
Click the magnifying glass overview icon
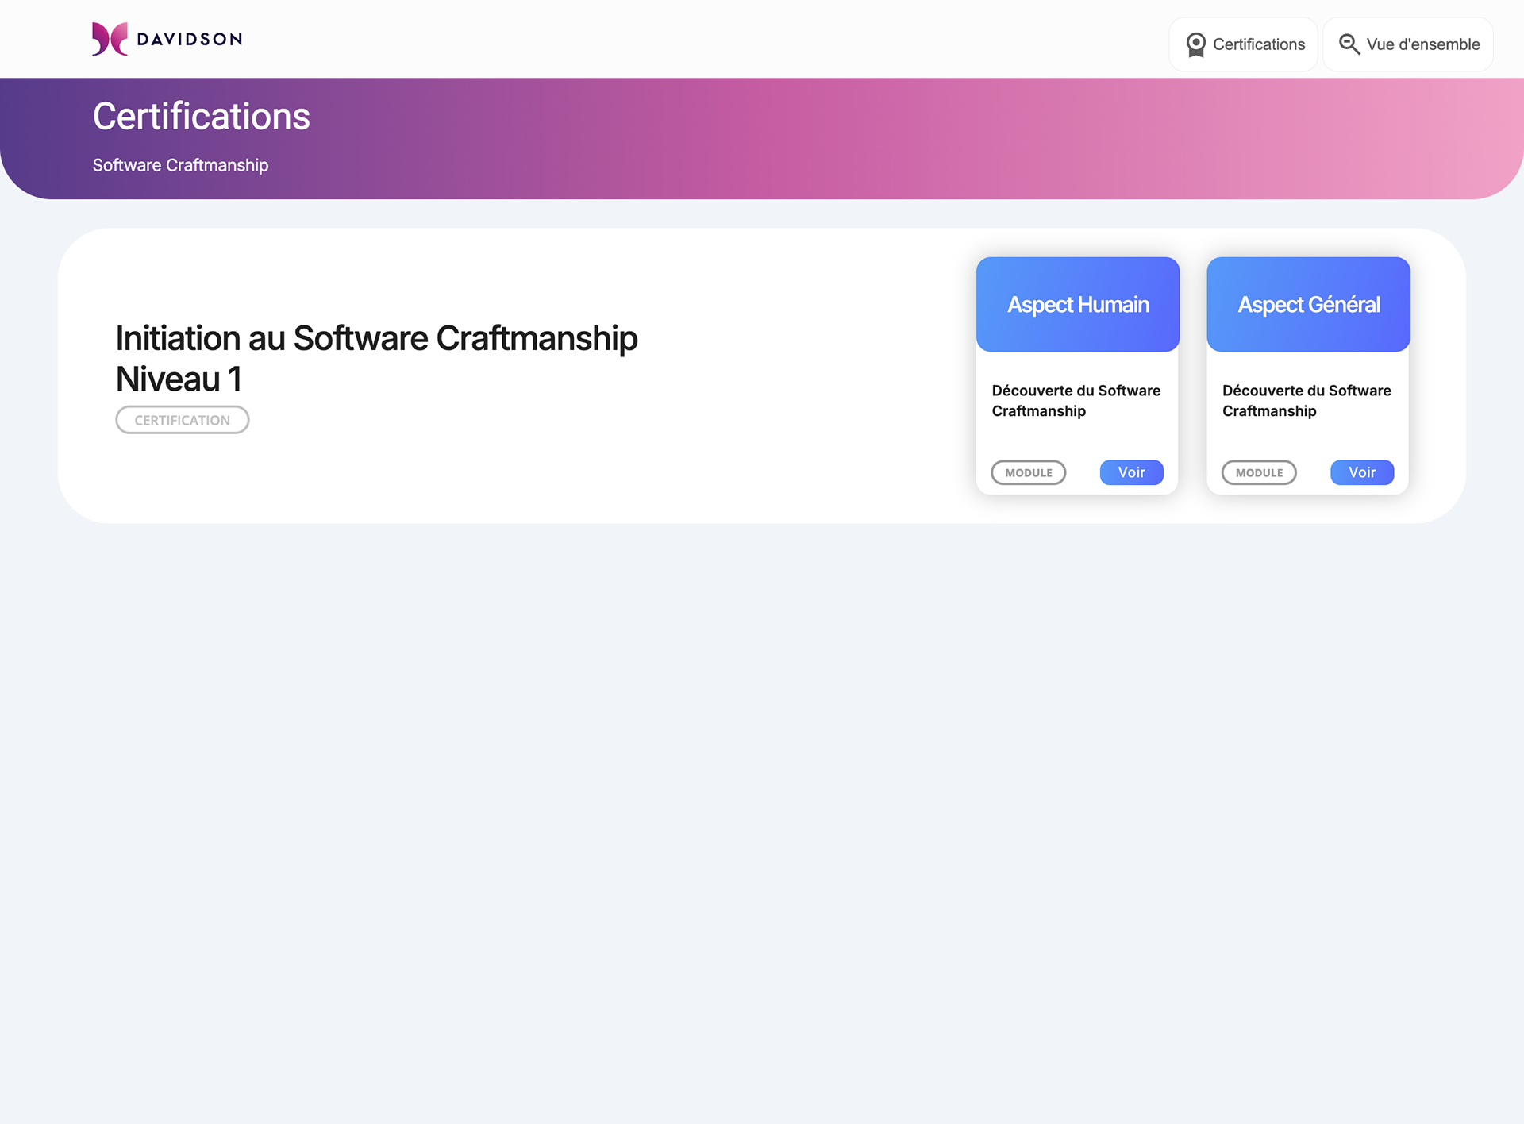point(1349,44)
